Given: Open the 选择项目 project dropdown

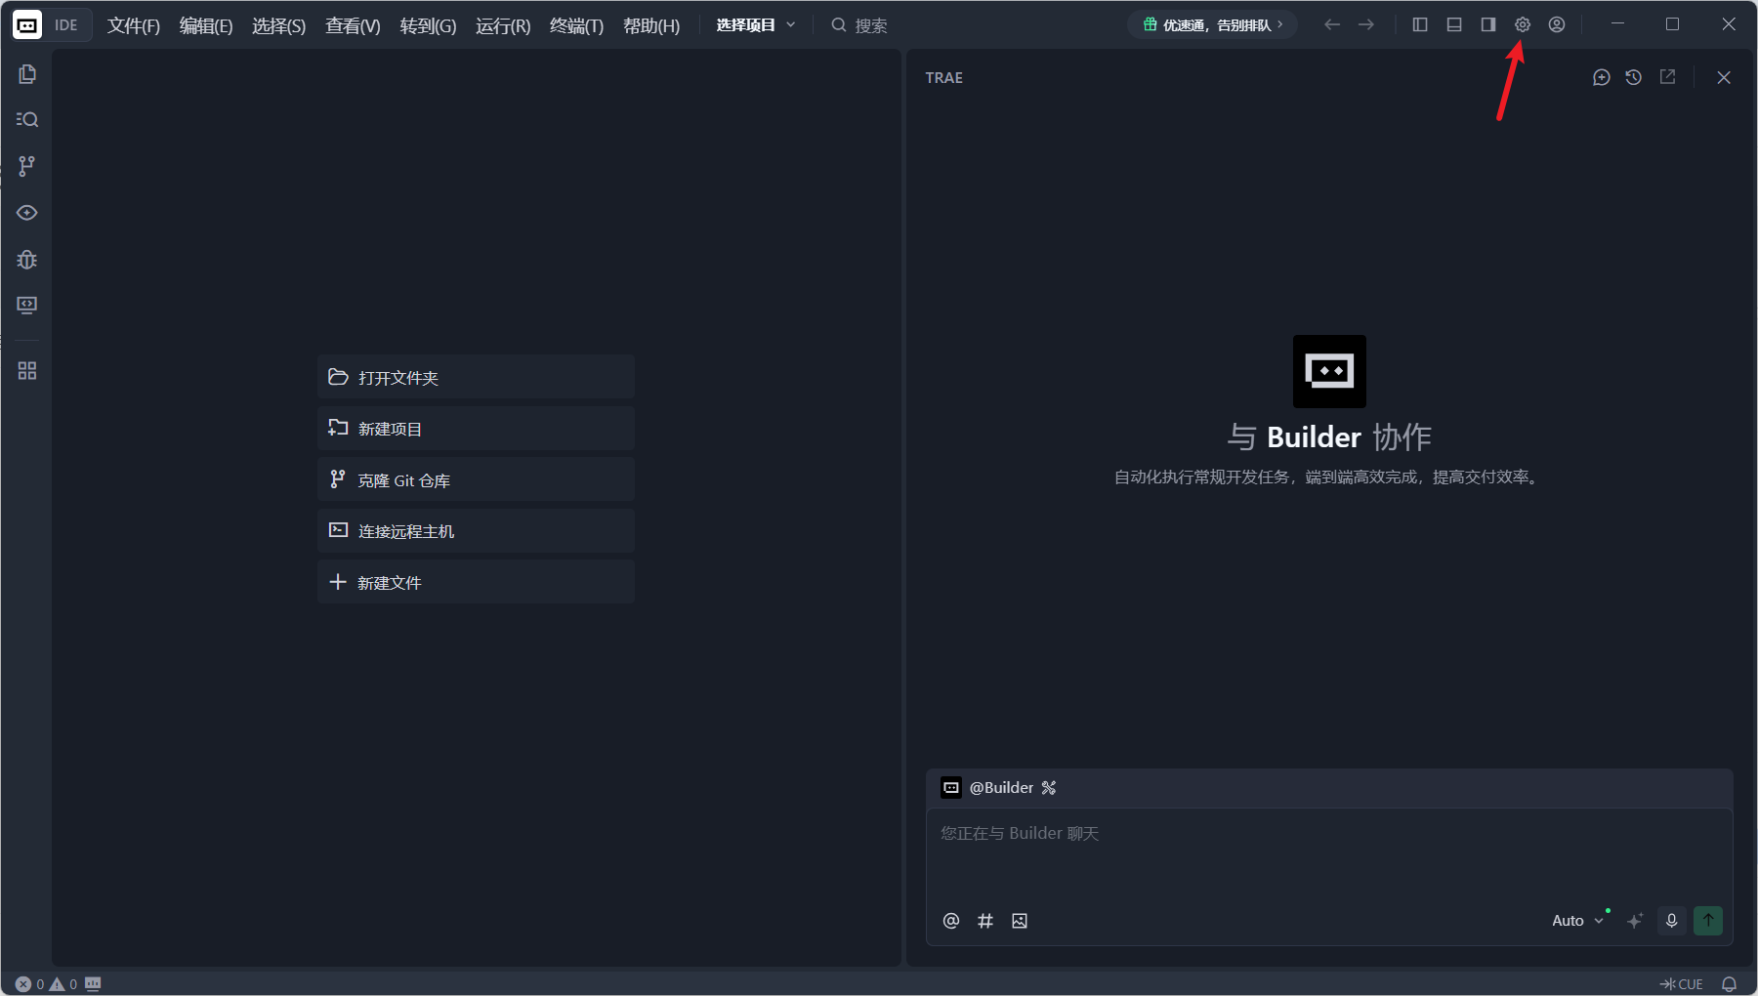Looking at the screenshot, I should click(x=756, y=25).
